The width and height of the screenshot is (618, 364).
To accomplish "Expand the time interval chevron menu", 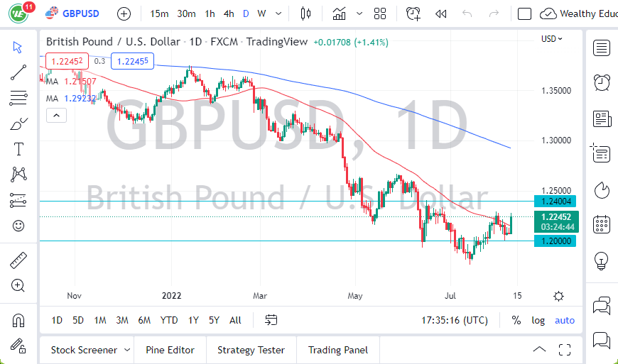I will (x=277, y=13).
